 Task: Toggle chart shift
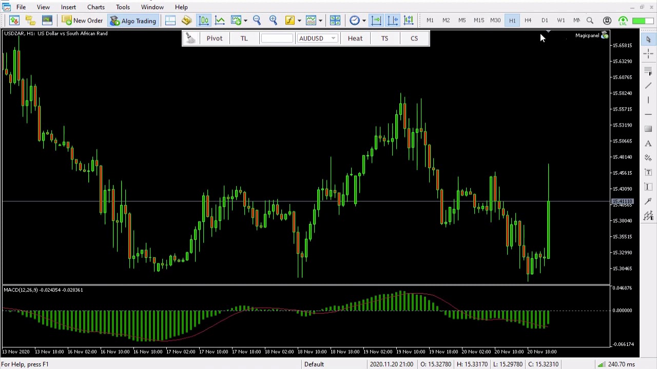click(393, 20)
